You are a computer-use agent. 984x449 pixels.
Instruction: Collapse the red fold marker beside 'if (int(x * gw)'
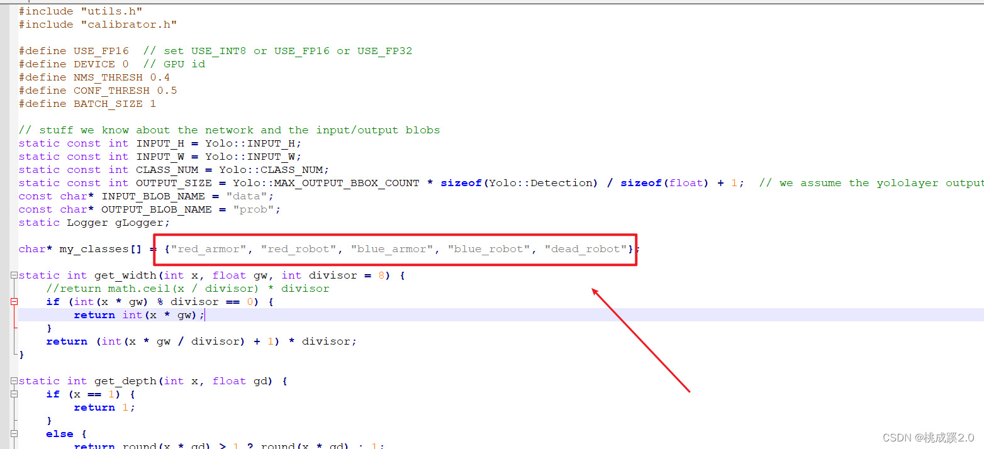[14, 302]
